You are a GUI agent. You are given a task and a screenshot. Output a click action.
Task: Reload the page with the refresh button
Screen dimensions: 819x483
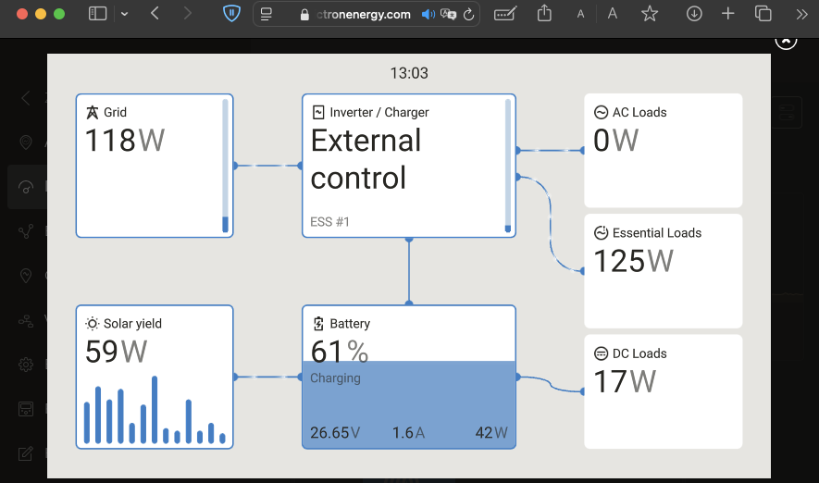469,15
